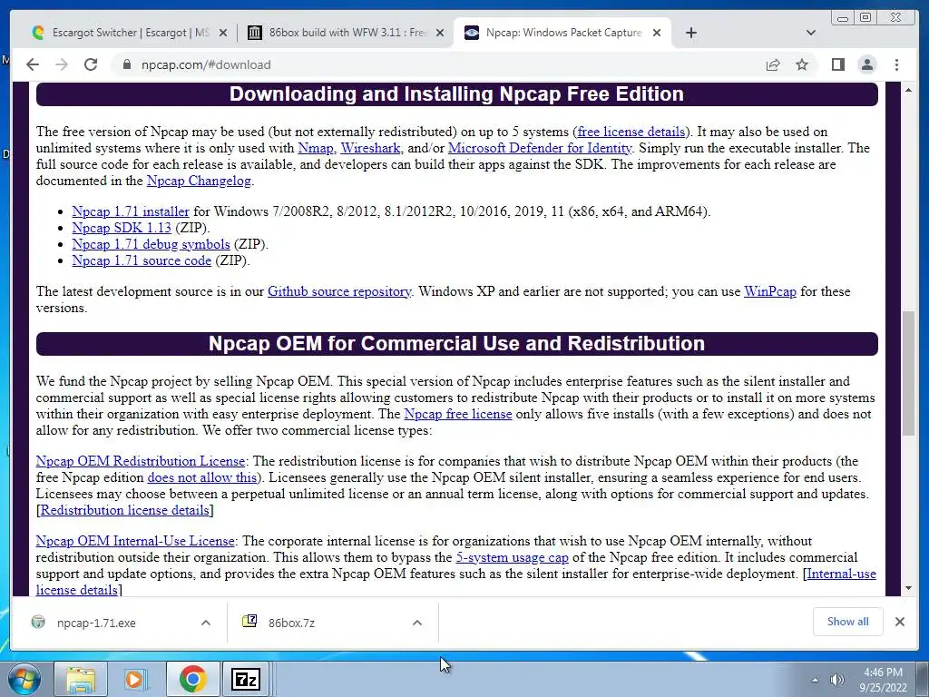
Task: Open the Npcap free license link
Action: 458,414
